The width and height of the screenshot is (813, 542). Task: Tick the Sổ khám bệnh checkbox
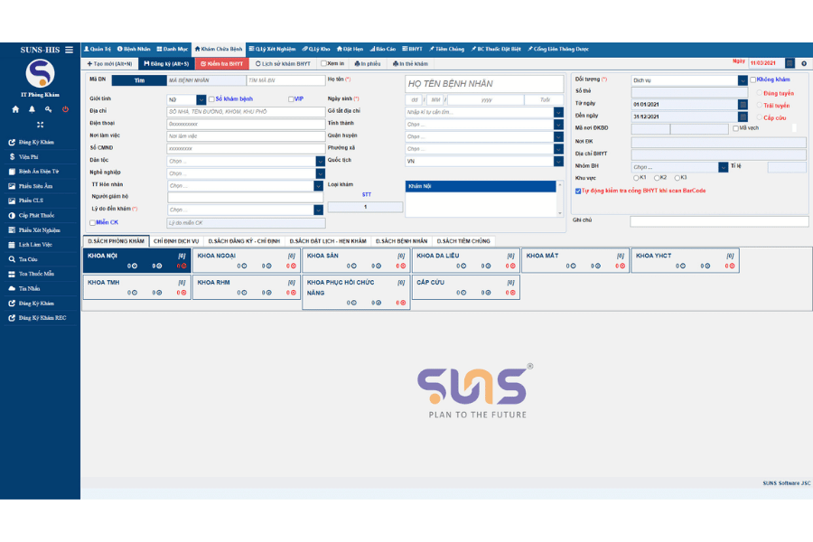[x=211, y=99]
